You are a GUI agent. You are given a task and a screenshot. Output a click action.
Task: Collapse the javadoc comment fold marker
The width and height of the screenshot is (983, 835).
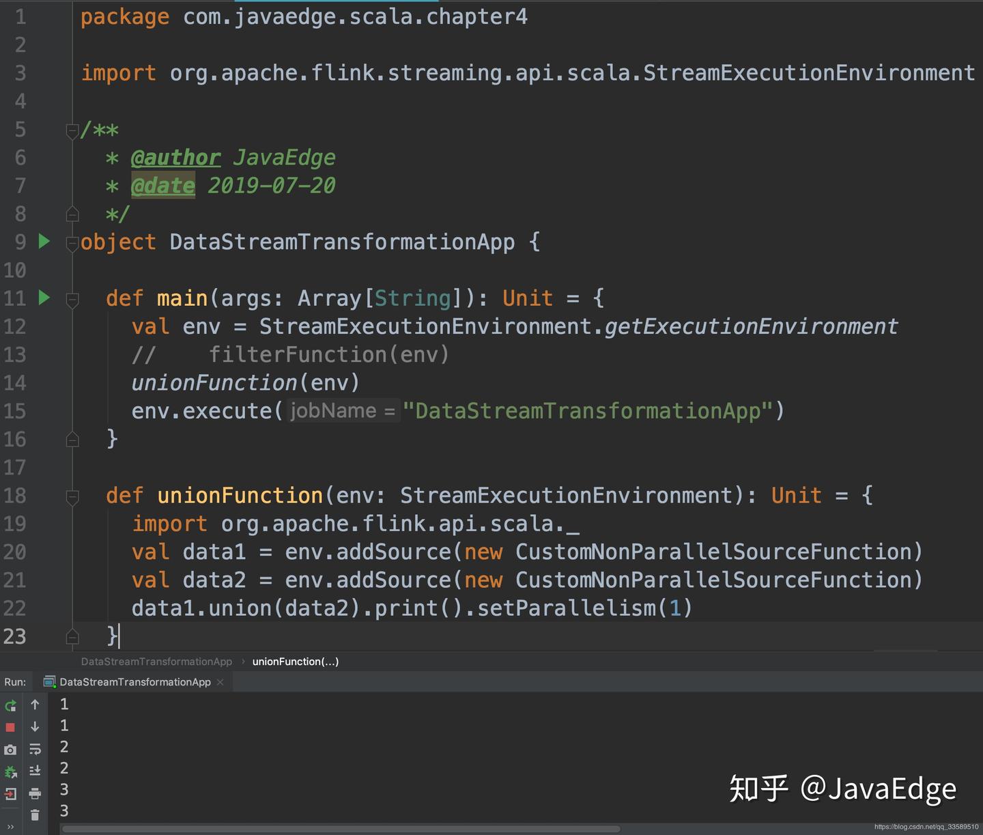coord(72,130)
